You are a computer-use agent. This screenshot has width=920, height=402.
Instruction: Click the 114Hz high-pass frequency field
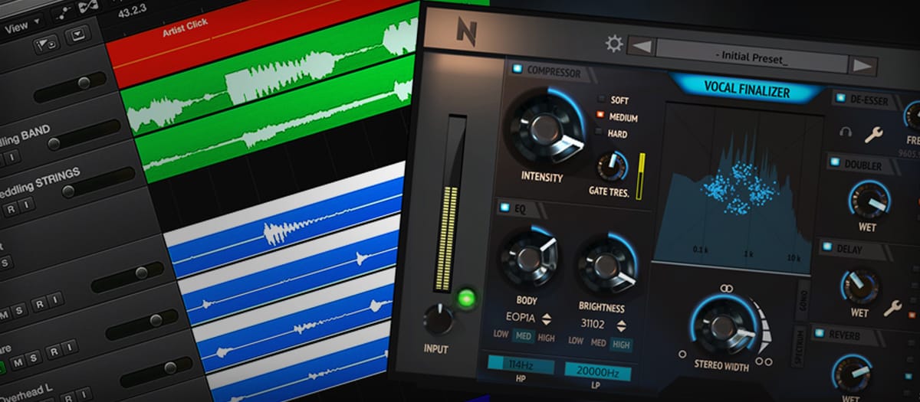click(521, 366)
